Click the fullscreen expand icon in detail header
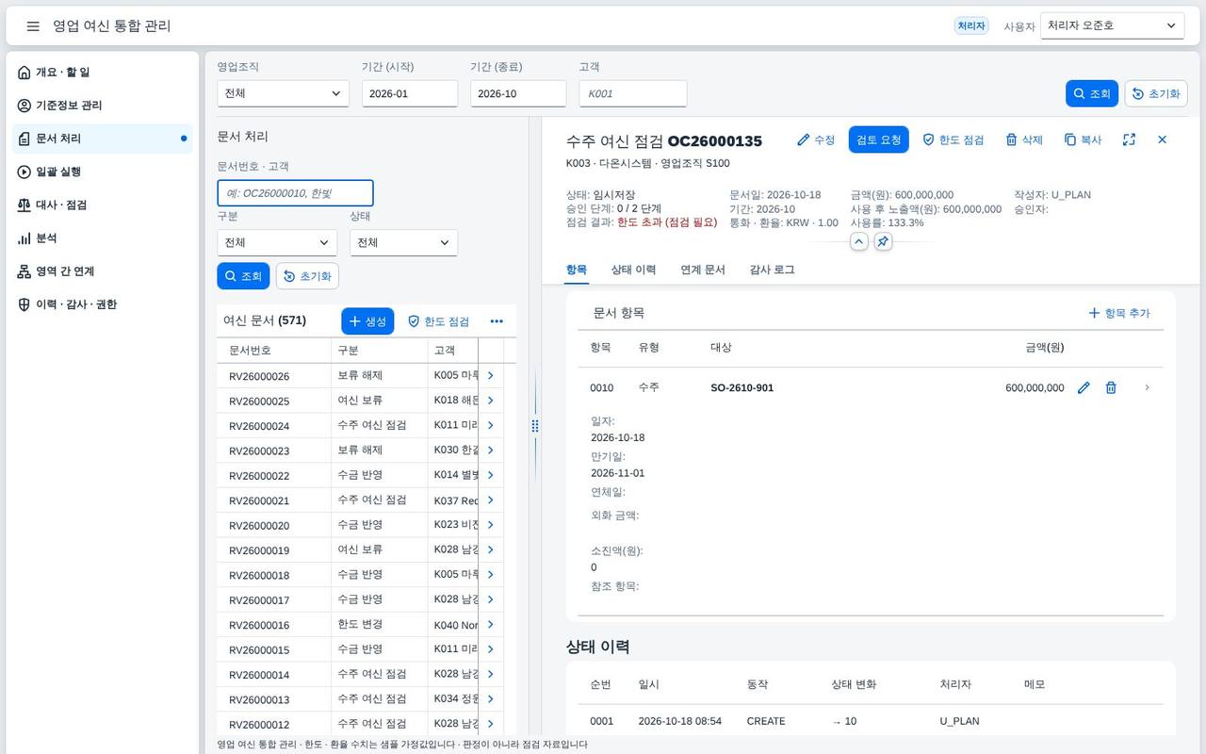This screenshot has width=1206, height=754. 1129,139
